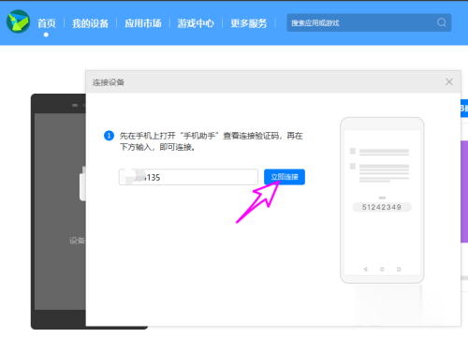
Task: Switch to 我的设备 tab
Action: (x=90, y=23)
